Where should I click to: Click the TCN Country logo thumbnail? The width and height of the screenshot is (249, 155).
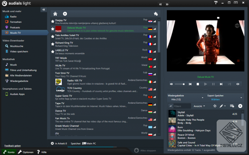coord(60,90)
